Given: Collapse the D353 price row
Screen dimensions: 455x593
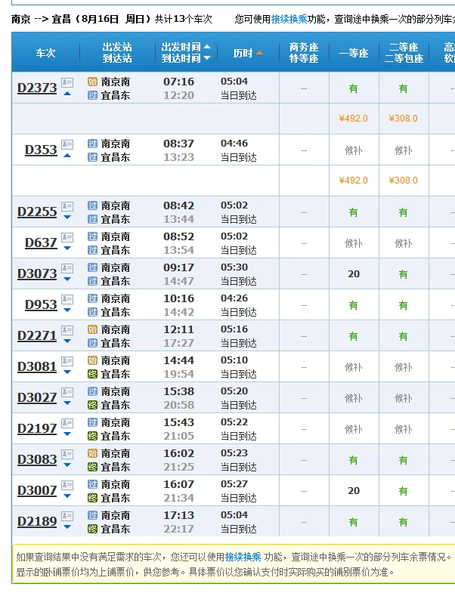Looking at the screenshot, I should tap(67, 156).
